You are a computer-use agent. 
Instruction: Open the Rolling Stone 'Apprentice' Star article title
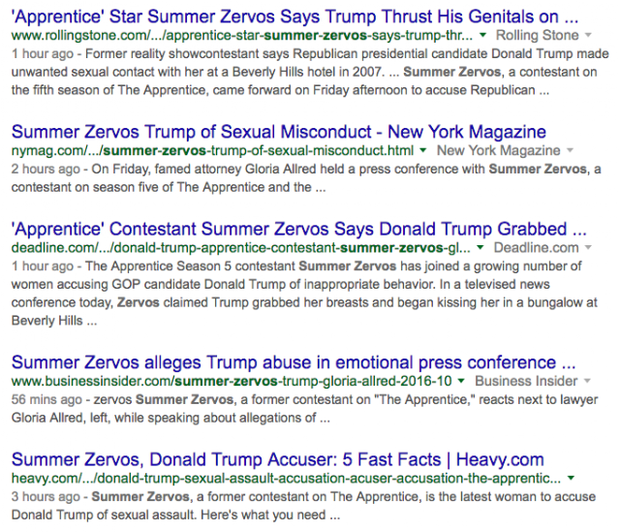(x=295, y=16)
